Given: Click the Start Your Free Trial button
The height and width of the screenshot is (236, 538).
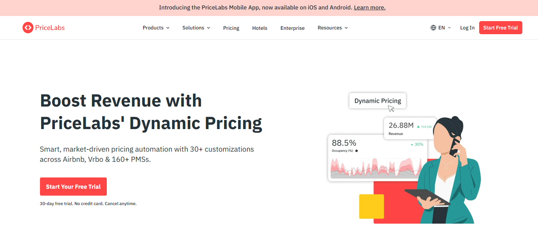Looking at the screenshot, I should (73, 187).
